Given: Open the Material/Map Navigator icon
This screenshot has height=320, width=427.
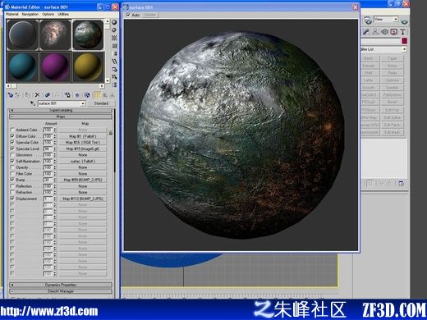Looking at the screenshot, I should pos(114,85).
